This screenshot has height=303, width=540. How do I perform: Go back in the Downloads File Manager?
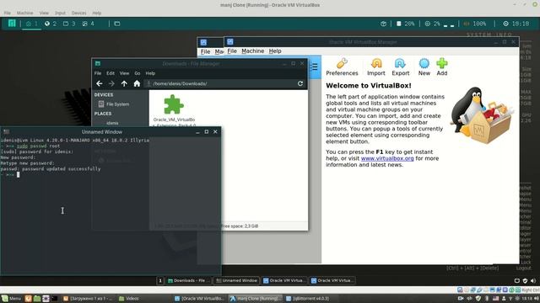click(x=100, y=83)
